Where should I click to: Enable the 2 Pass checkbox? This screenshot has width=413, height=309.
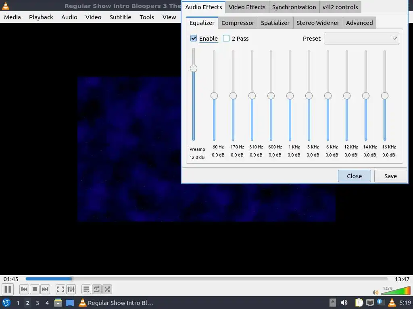coord(226,38)
